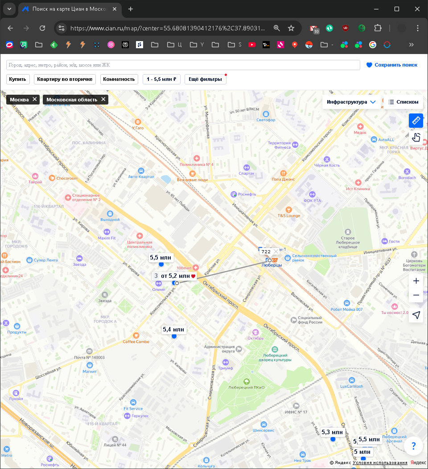Open the bookmark folder labeled Ц

point(174,45)
